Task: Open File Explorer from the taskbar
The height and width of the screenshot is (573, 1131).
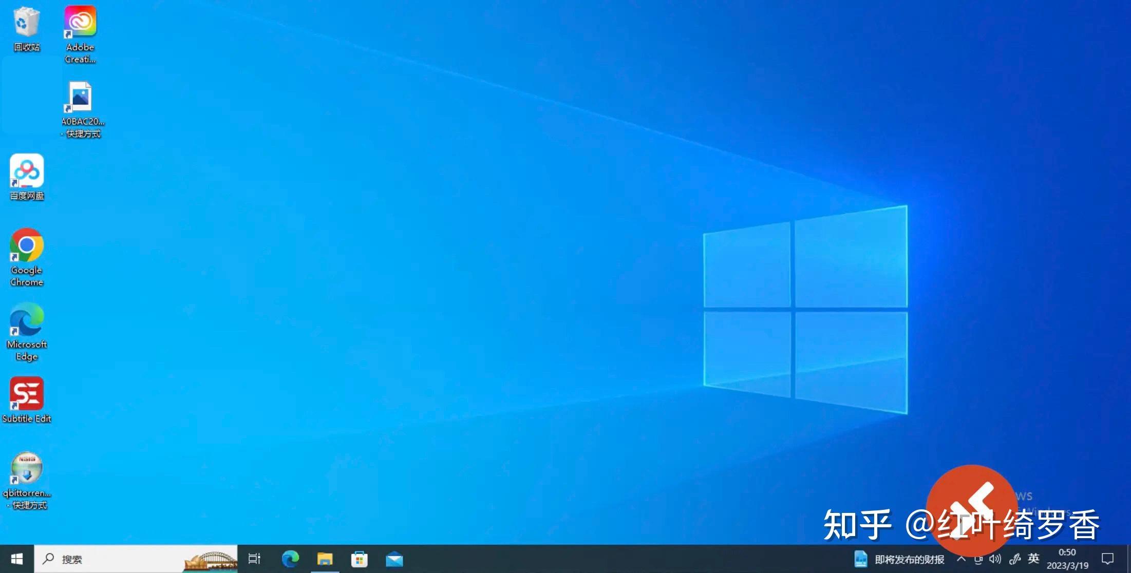Action: tap(325, 559)
